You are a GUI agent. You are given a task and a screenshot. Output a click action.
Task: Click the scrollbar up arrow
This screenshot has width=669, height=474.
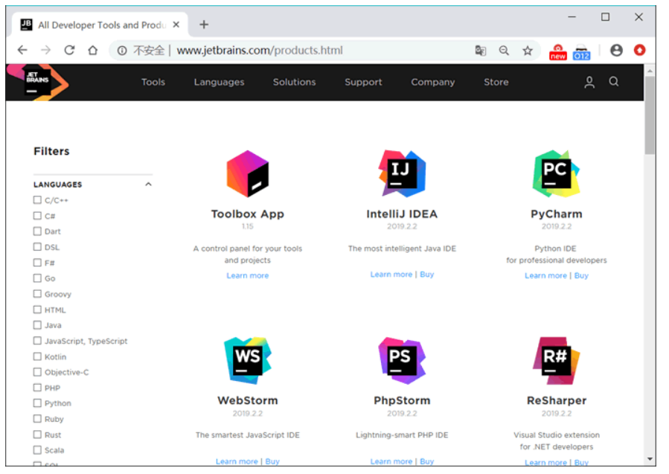pos(650,71)
